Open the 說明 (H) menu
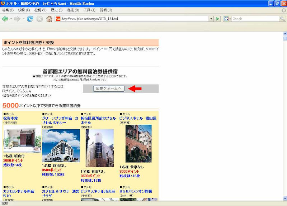 tap(105, 10)
